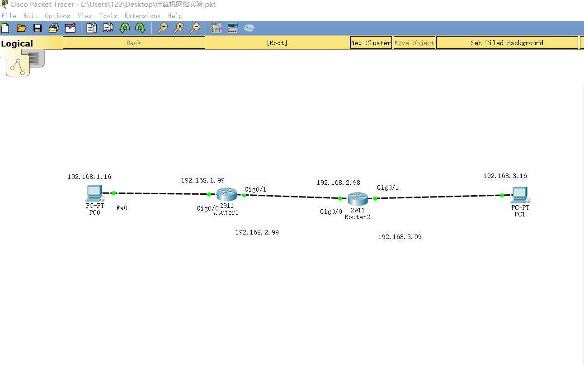Open the Extensions menu

tap(142, 16)
